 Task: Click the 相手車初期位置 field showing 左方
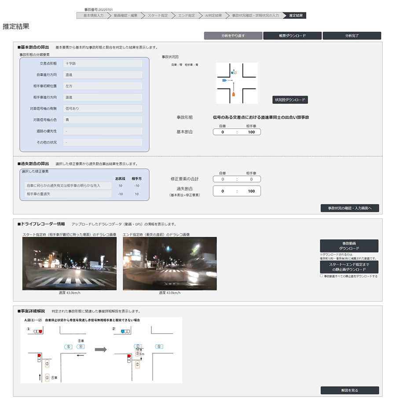(103, 86)
